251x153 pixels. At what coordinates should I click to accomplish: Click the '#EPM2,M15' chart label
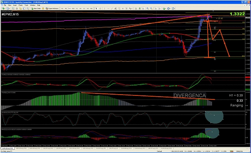click(10, 14)
